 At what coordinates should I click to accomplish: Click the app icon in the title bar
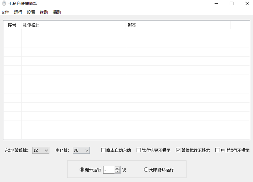click(x=4, y=4)
